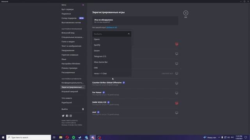Open Windows Start menu
The width and height of the screenshot is (250, 140).
click(x=3, y=137)
